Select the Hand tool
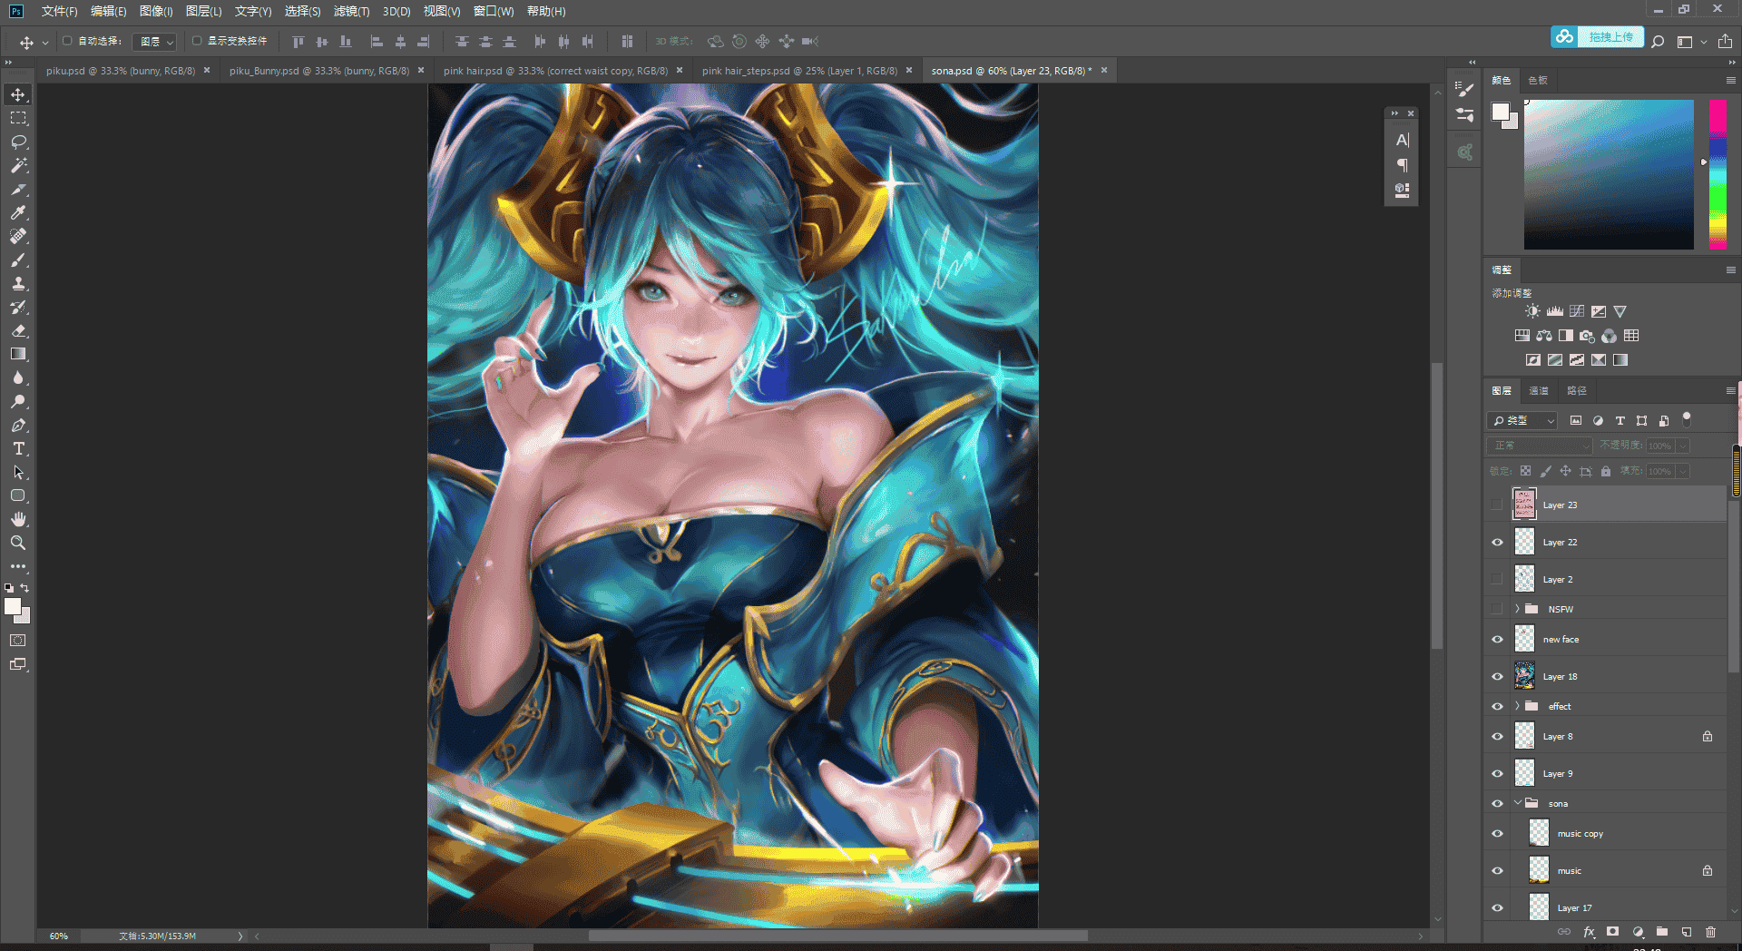1742x951 pixels. tap(18, 519)
